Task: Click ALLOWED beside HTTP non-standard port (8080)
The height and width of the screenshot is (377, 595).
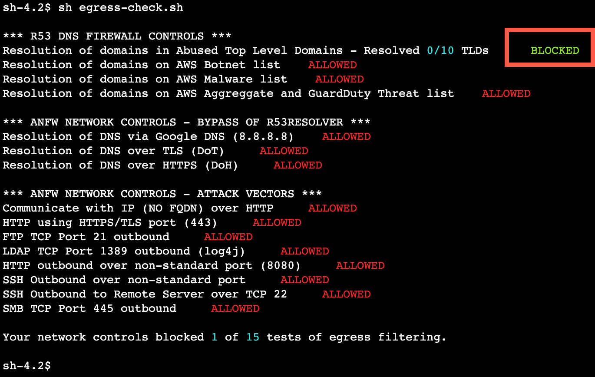Action: (x=360, y=265)
